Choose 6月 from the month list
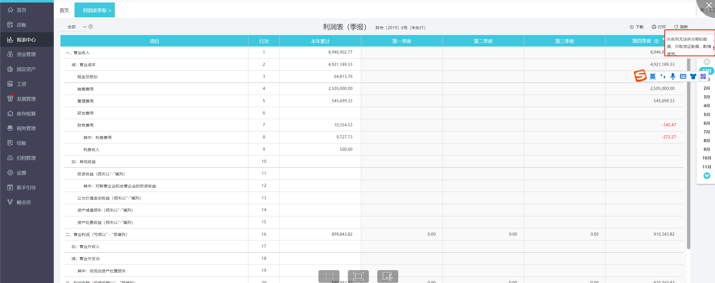715x283 pixels. 707,123
